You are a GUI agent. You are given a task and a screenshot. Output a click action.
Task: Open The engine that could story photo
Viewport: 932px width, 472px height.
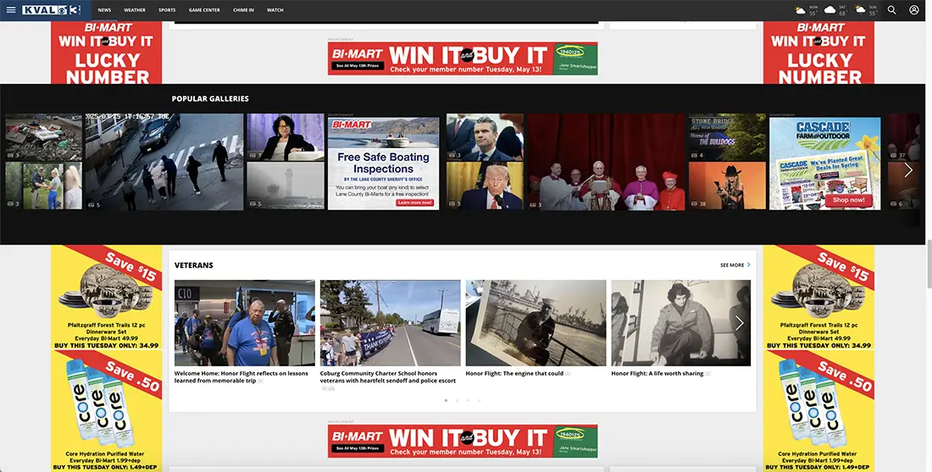[535, 323]
